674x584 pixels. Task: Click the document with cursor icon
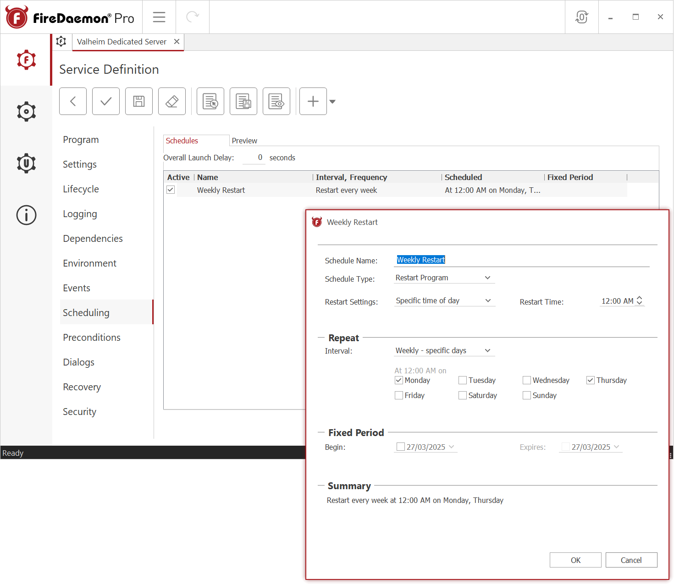point(210,101)
